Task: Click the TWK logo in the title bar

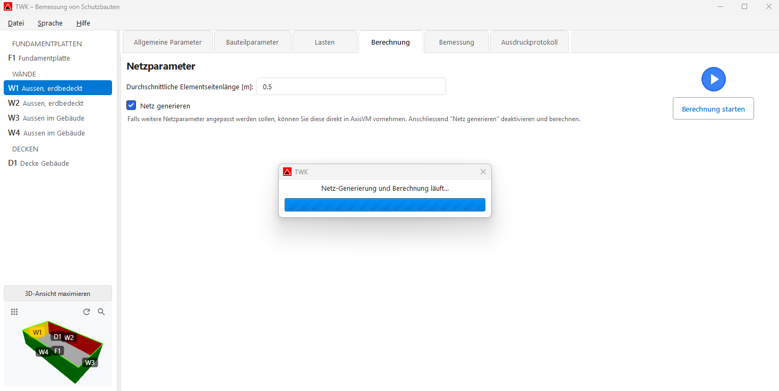Action: 7,7
